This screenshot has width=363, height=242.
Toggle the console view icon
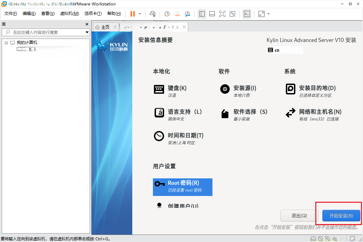tap(247, 14)
